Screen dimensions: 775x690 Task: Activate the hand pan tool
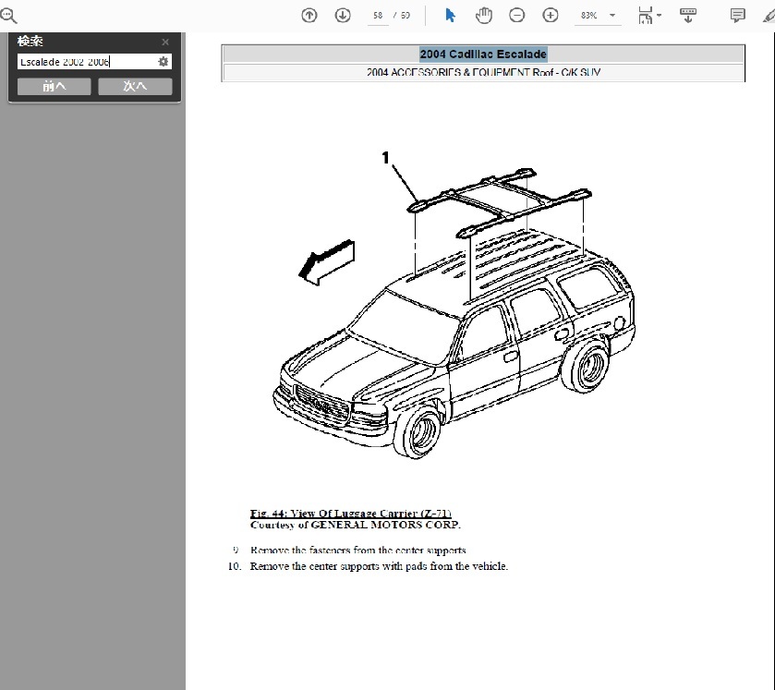483,16
